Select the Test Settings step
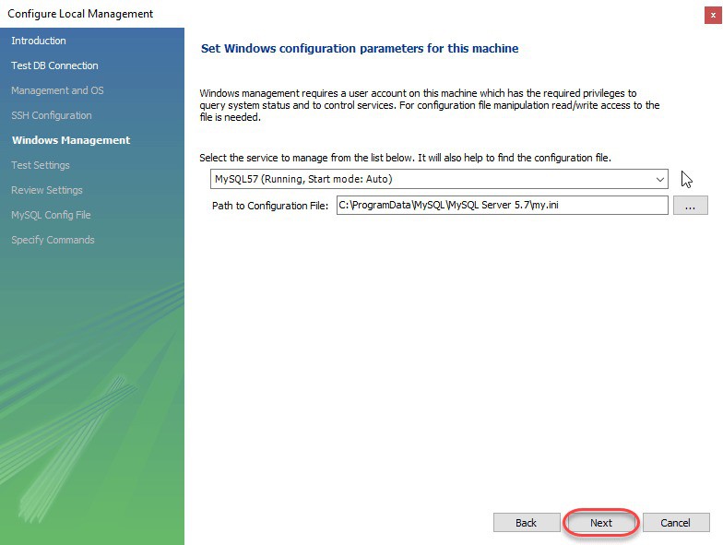This screenshot has width=723, height=545. pos(41,165)
